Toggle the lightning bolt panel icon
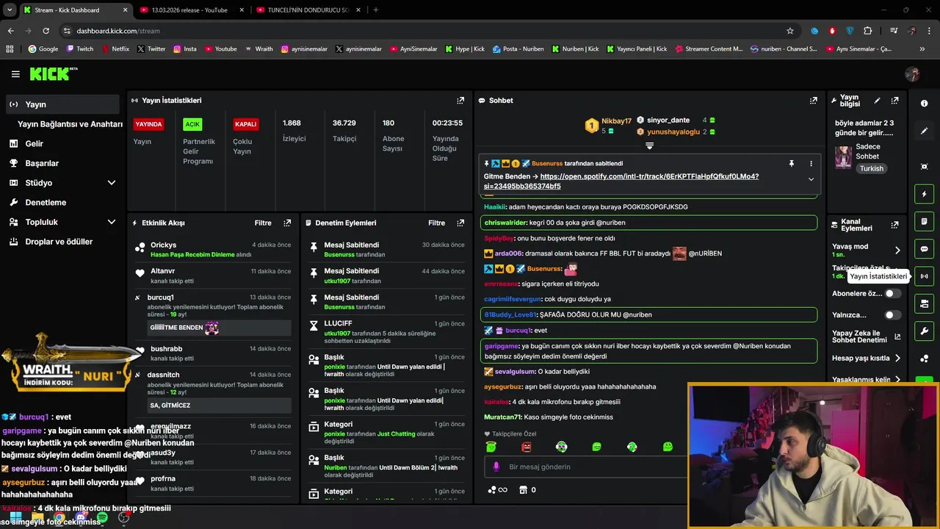Screen dimensions: 940x529 924,194
